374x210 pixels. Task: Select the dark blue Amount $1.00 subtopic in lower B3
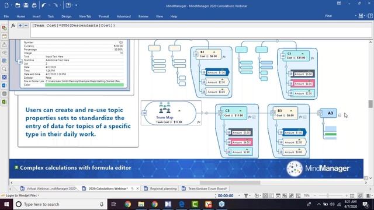(295, 132)
